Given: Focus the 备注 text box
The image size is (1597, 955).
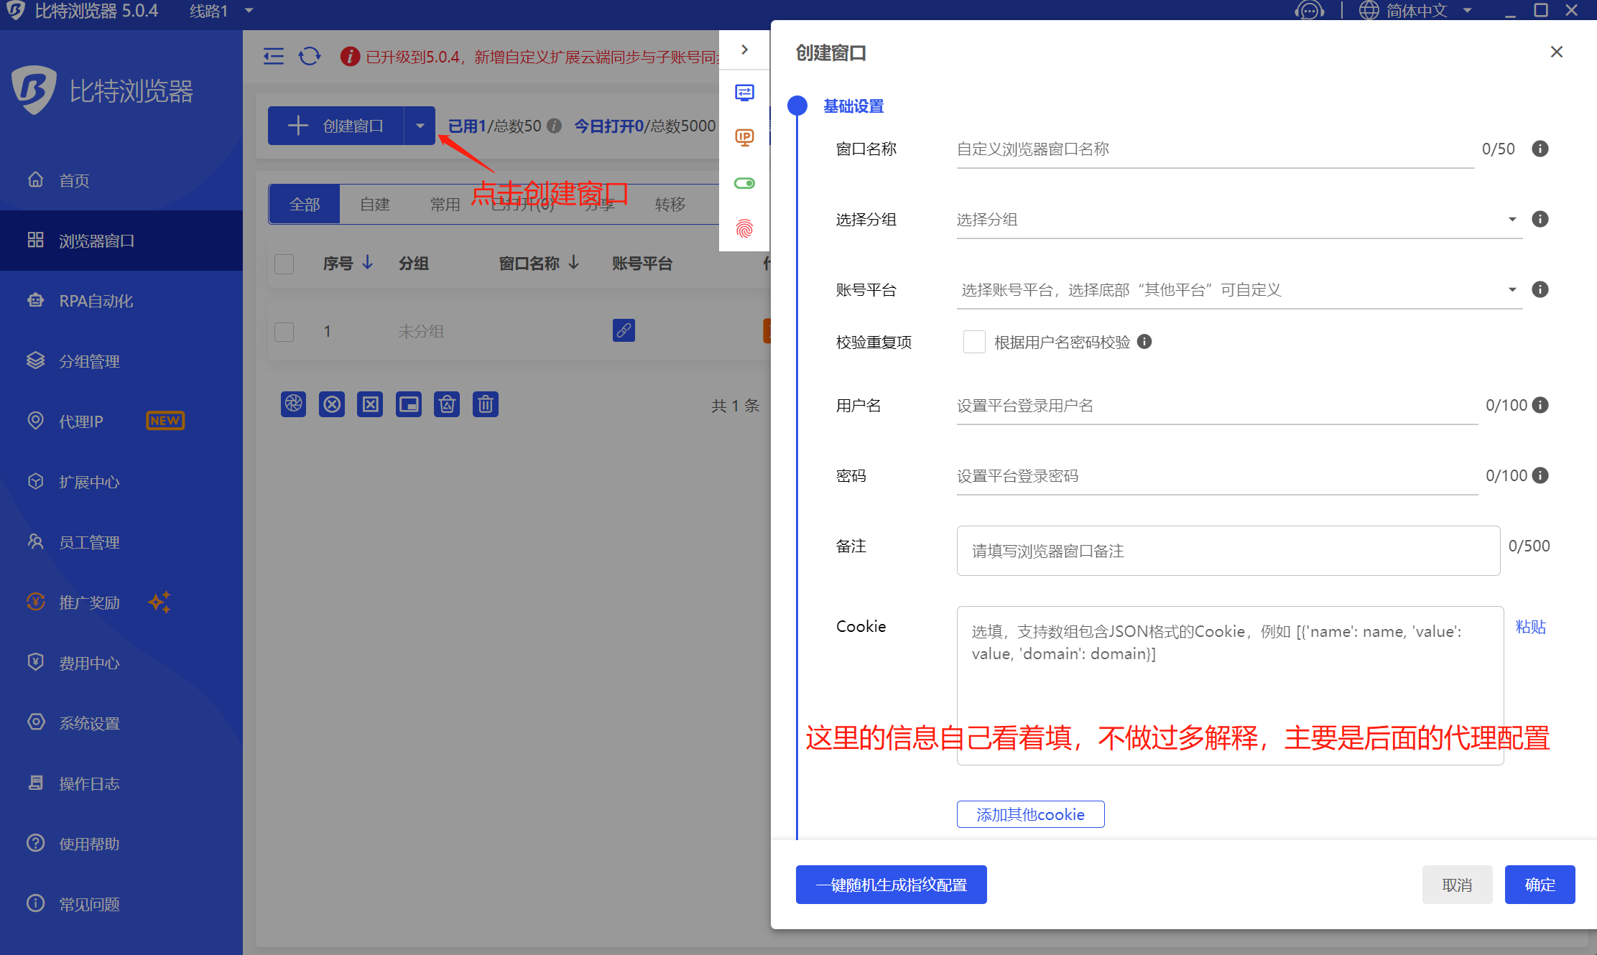Looking at the screenshot, I should pyautogui.click(x=1228, y=551).
